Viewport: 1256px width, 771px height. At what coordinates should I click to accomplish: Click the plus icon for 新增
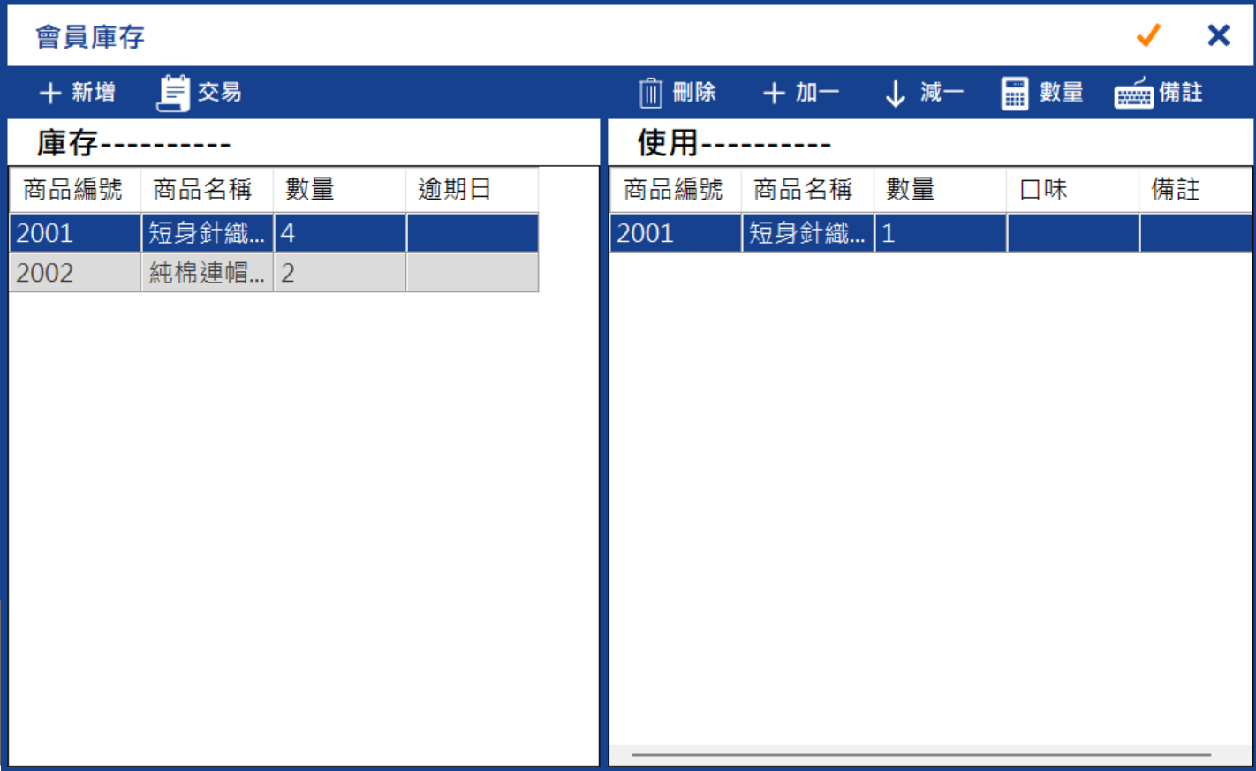tap(50, 93)
